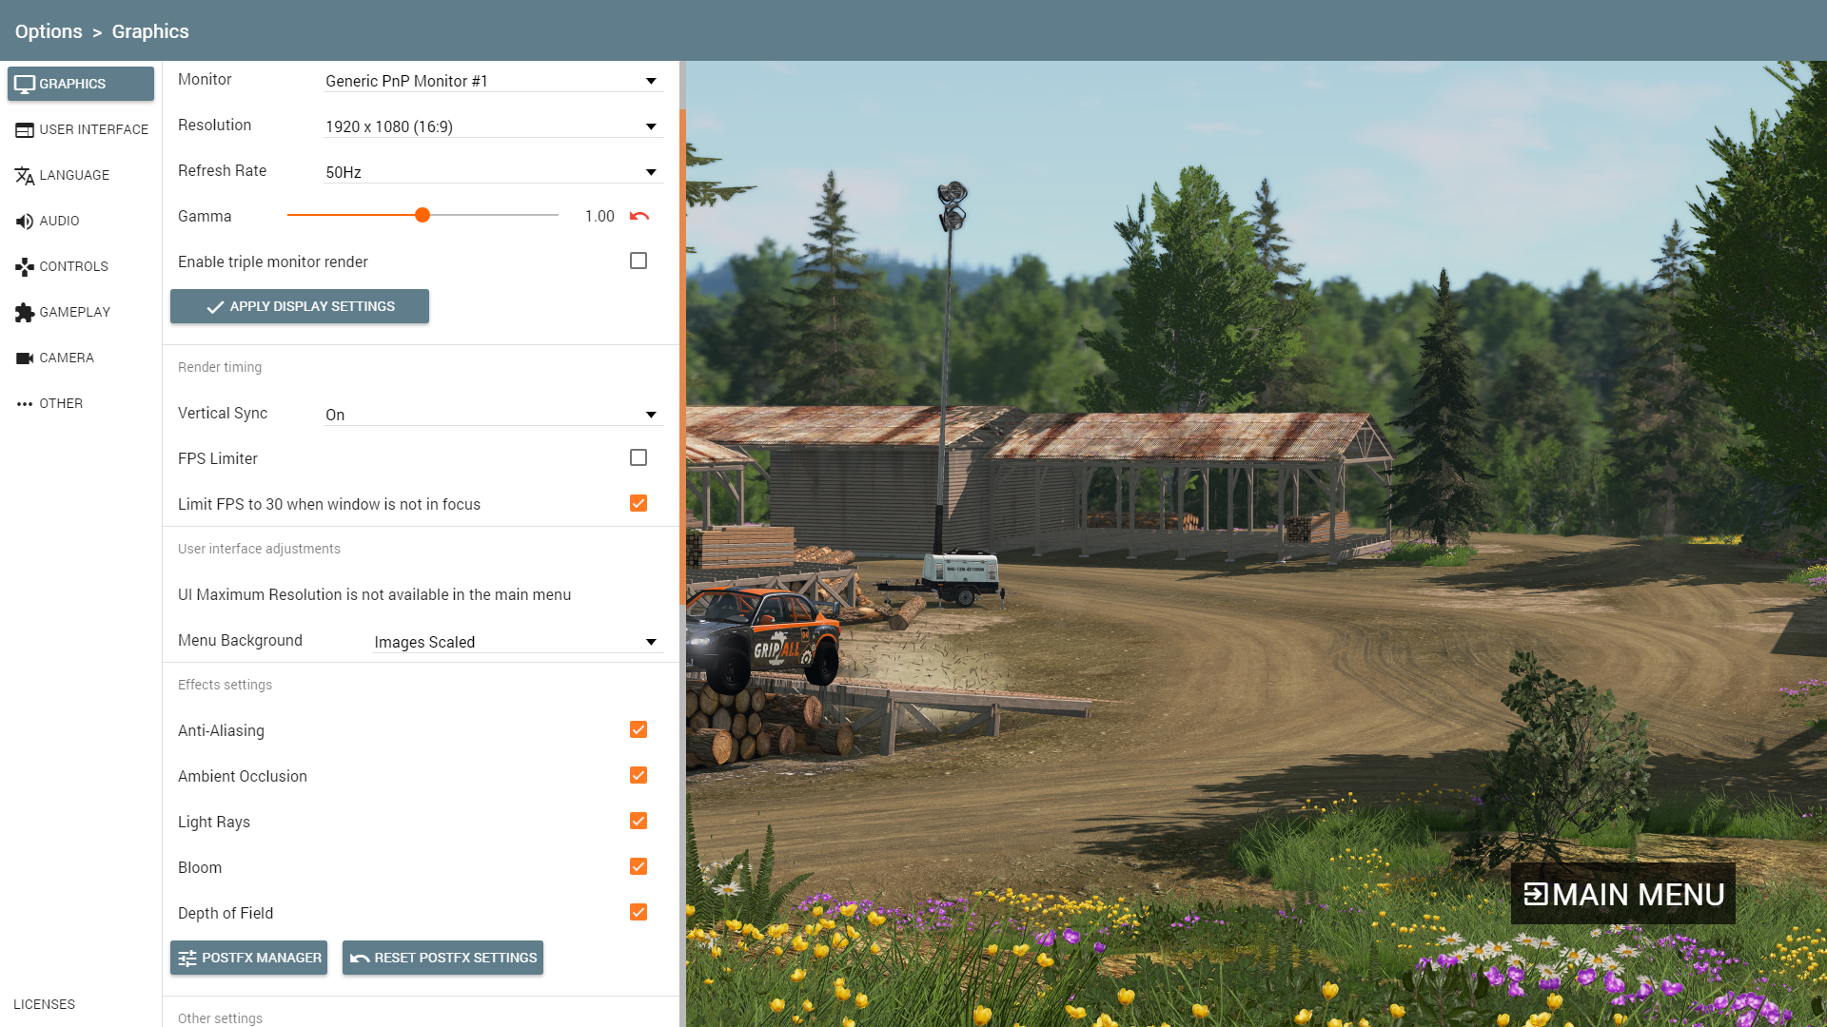Click the Gamma slider handle
Viewport: 1827px width, 1027px height.
[422, 215]
